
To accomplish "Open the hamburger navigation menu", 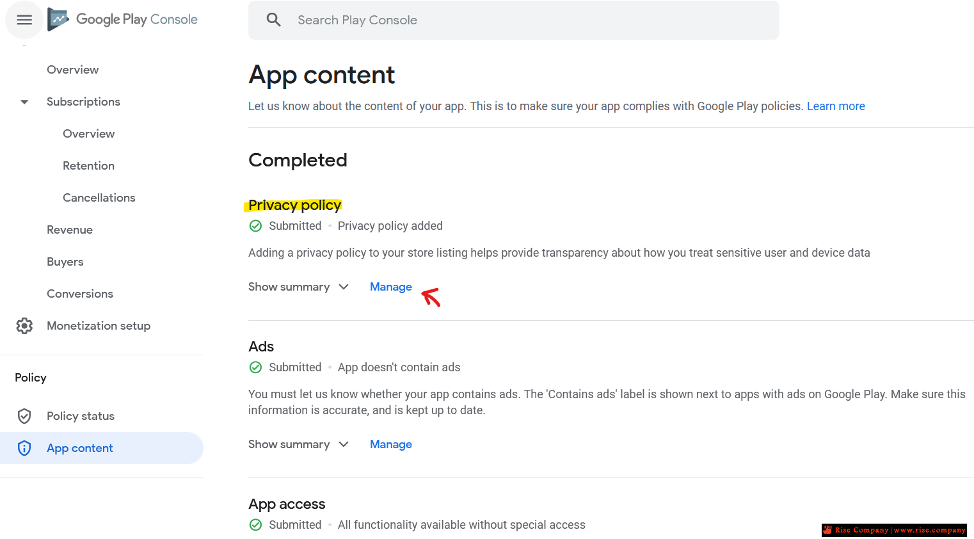I will click(x=24, y=20).
